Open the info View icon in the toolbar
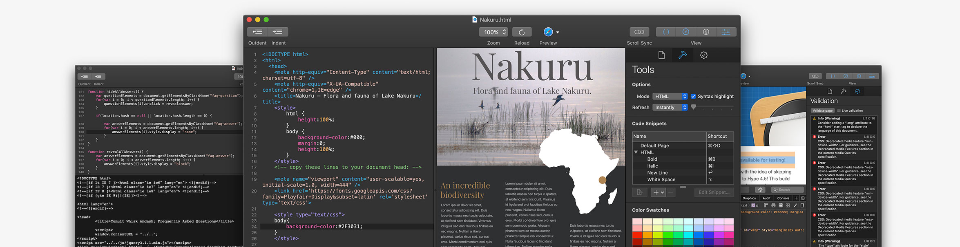The image size is (960, 247). tap(706, 32)
